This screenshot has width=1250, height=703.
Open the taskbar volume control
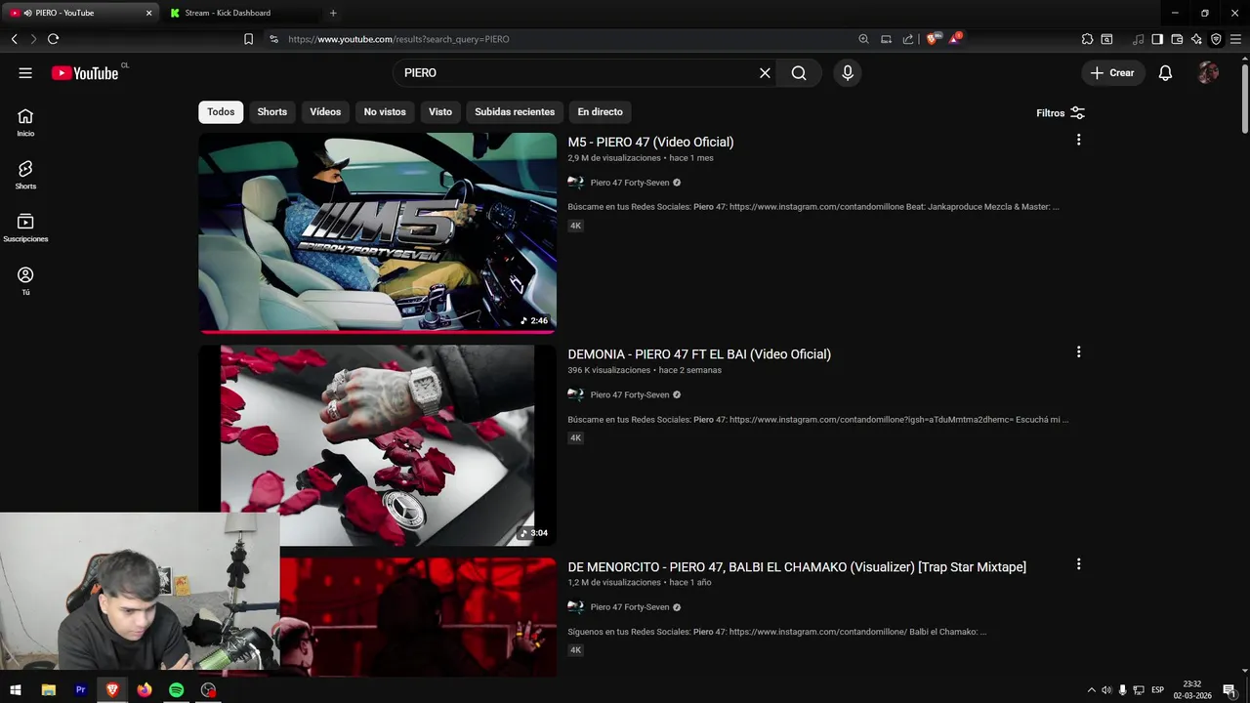tap(1106, 690)
